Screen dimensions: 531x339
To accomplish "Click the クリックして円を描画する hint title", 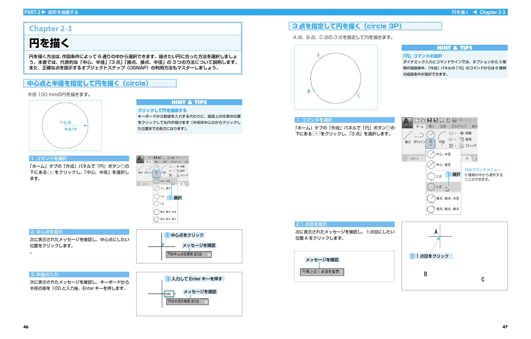I will coord(162,111).
